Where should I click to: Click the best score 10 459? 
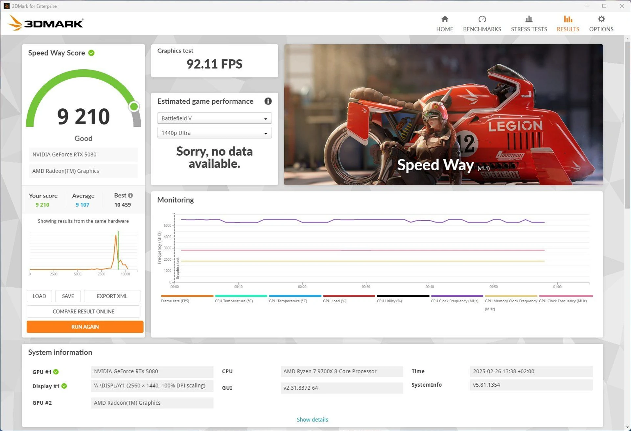click(123, 205)
